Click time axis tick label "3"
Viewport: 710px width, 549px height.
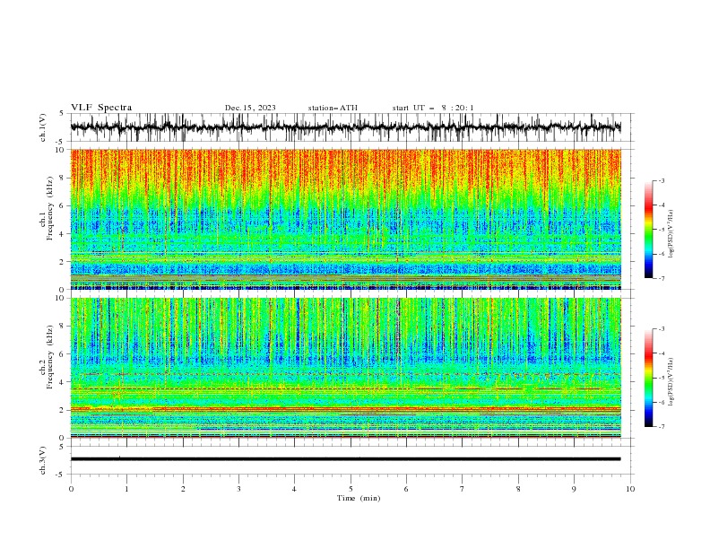238,489
